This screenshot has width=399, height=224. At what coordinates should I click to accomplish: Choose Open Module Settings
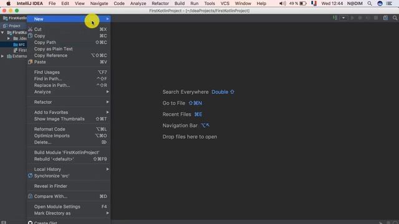pyautogui.click(x=69, y=207)
